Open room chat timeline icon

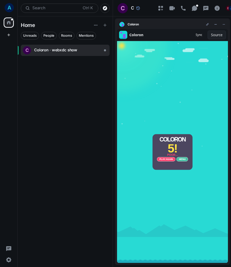point(206,8)
